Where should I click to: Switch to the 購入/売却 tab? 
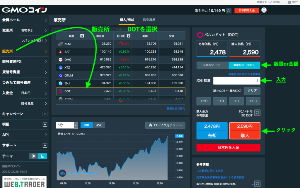[x=127, y=20]
